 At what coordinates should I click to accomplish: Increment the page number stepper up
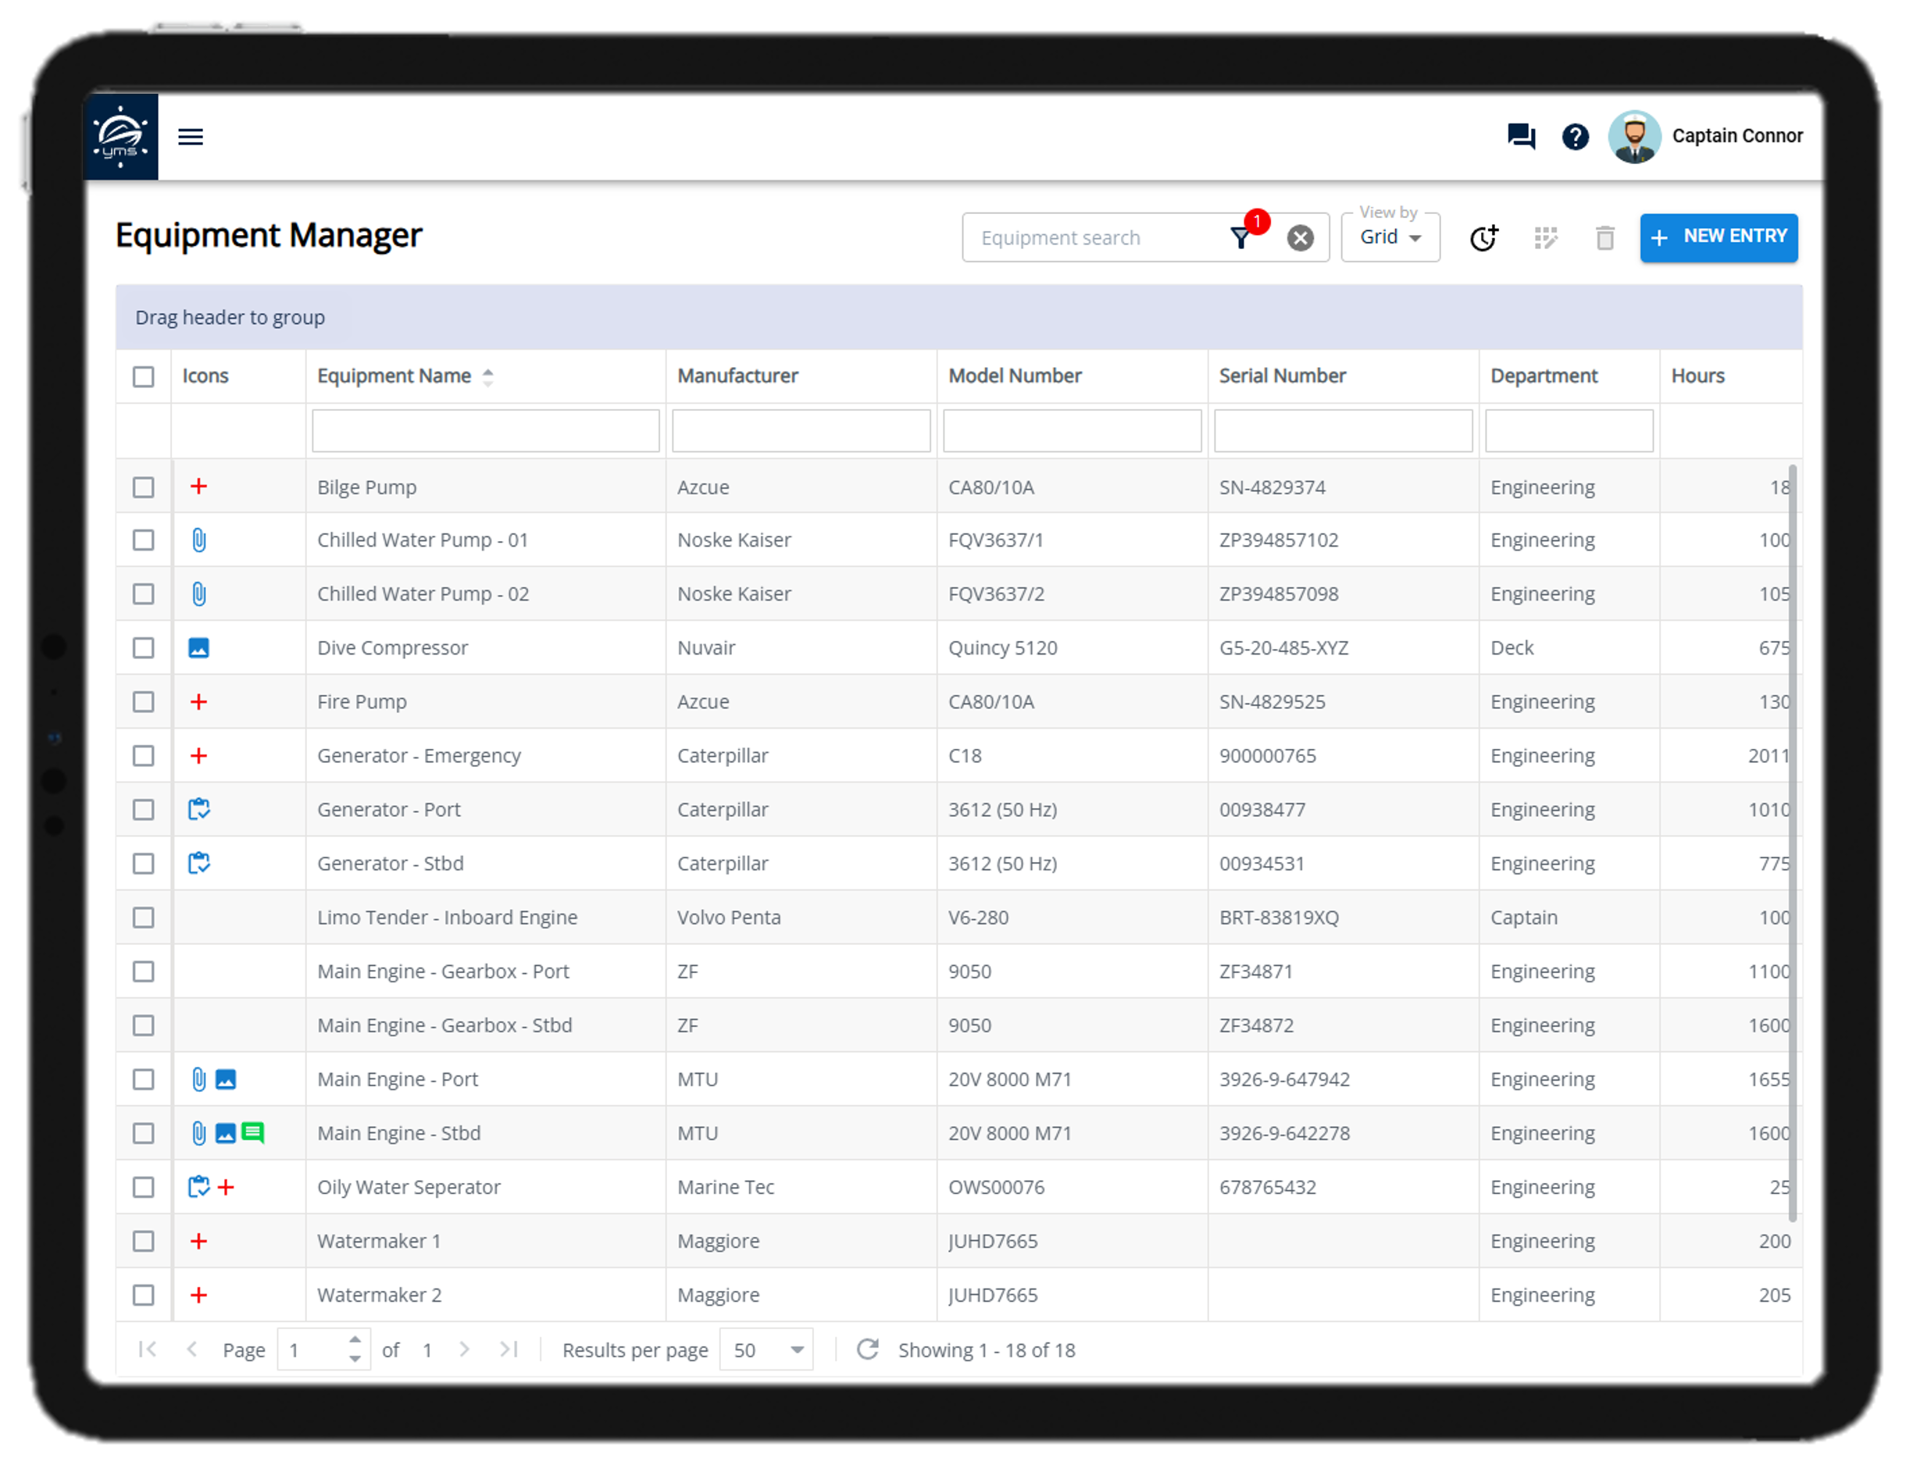[355, 1340]
